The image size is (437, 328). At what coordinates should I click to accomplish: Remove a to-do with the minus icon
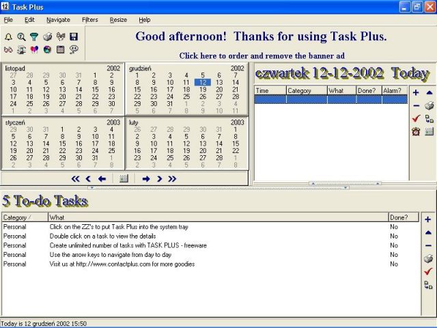click(x=428, y=246)
